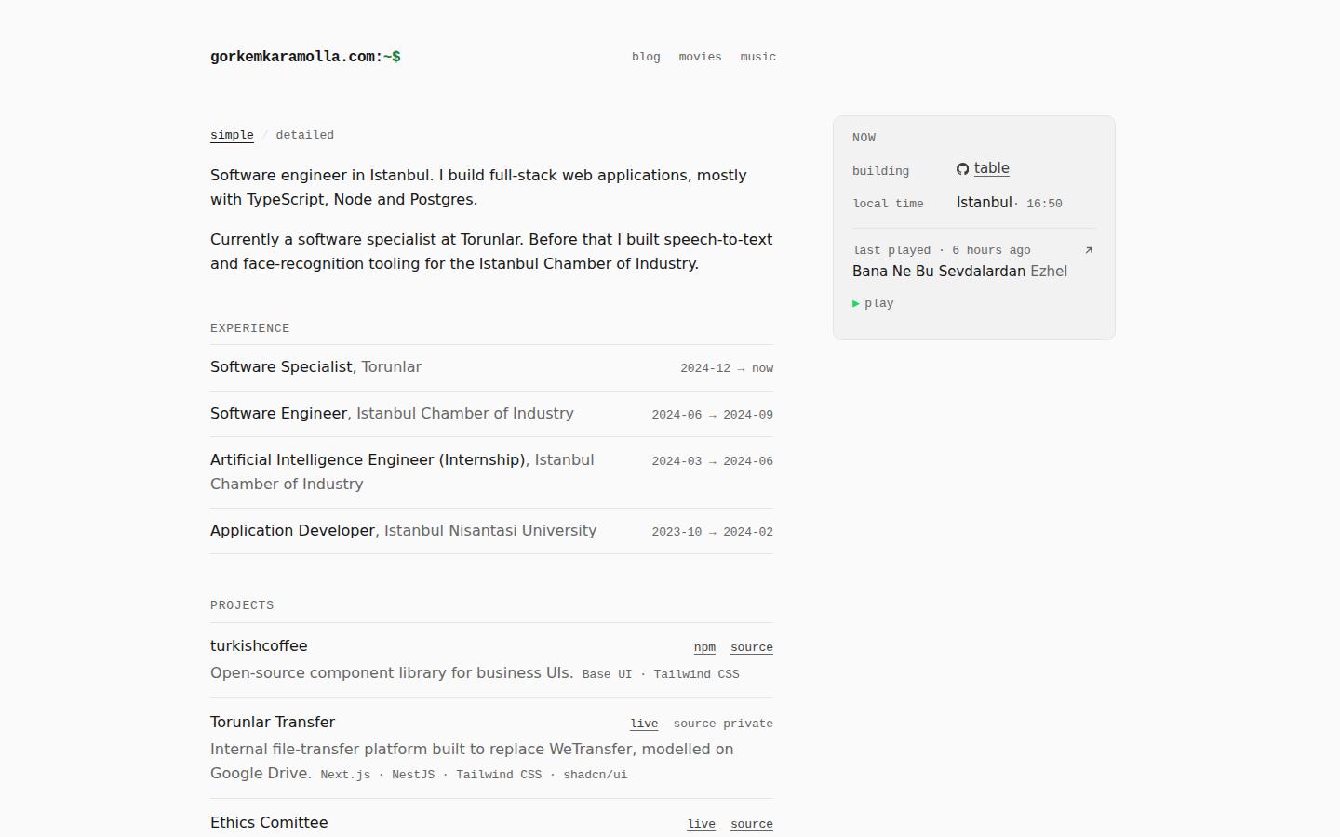Switch to the detailed view
The image size is (1340, 837).
304,135
